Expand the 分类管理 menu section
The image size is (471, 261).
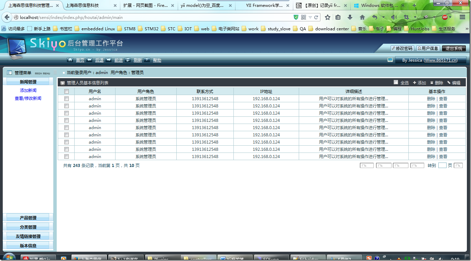(x=28, y=227)
